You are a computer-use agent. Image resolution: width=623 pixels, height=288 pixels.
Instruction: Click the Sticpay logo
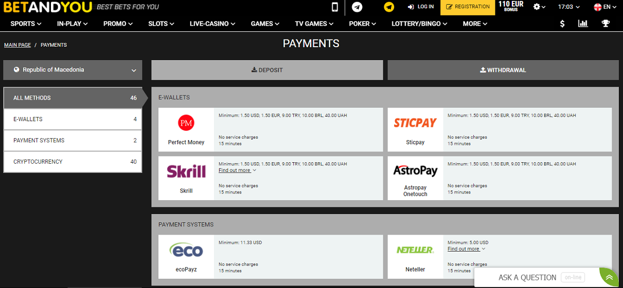point(415,123)
